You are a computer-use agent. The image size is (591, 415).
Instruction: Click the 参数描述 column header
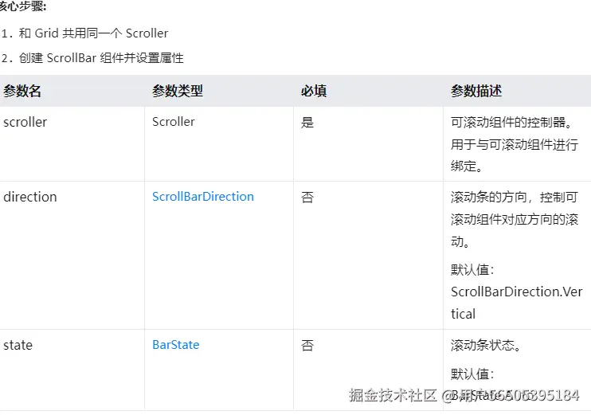(476, 92)
